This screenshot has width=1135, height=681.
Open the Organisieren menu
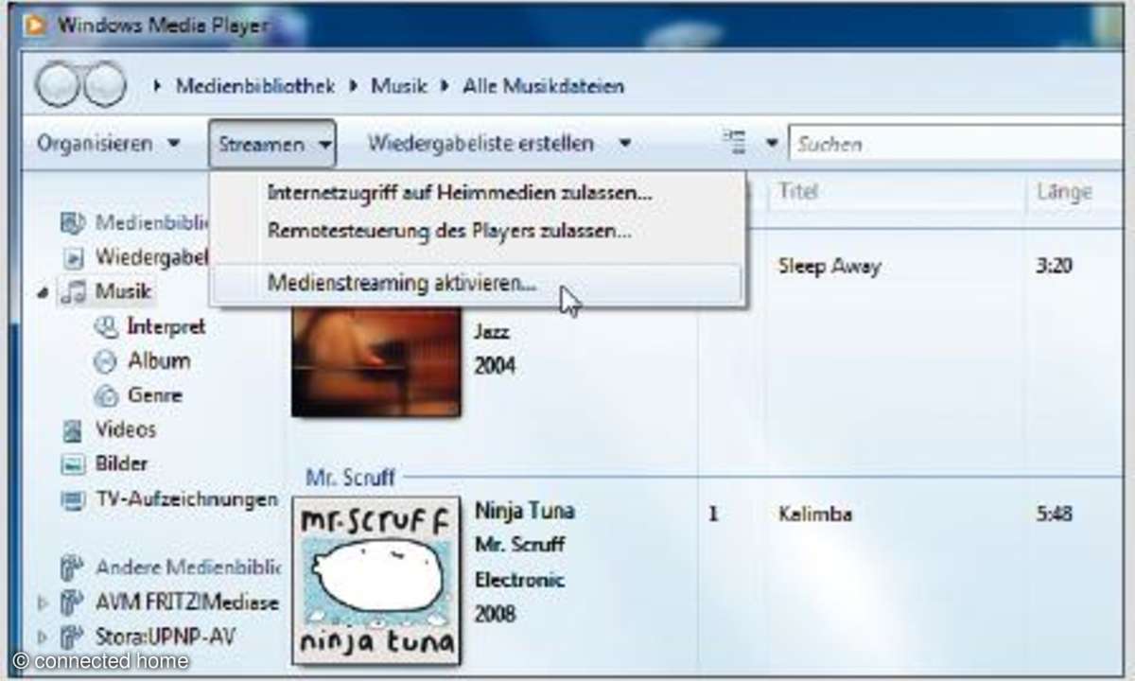[108, 144]
